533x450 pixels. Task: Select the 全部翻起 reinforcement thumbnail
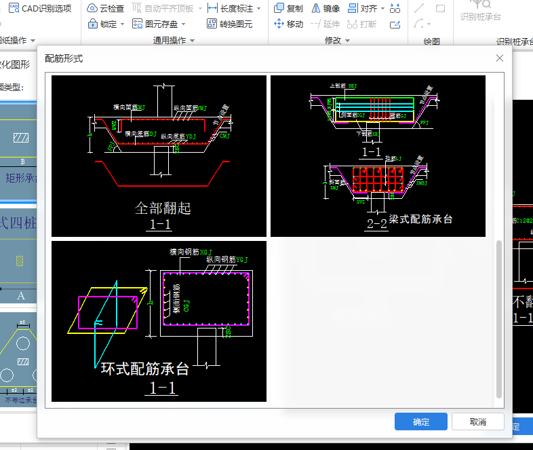159,156
